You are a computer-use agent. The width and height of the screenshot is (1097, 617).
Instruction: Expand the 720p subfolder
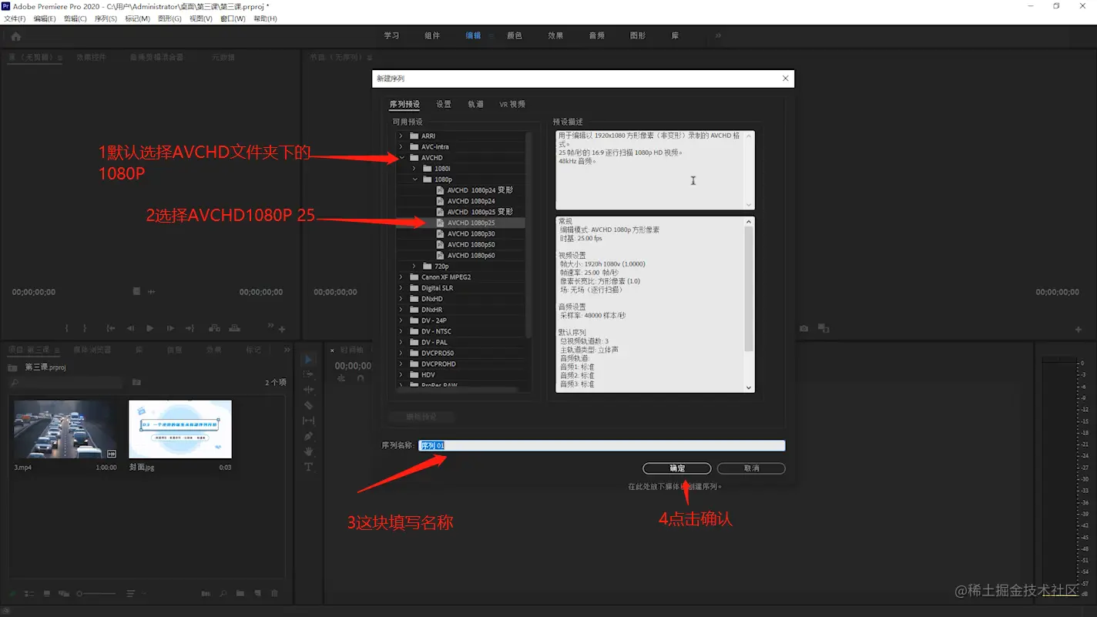(x=414, y=266)
